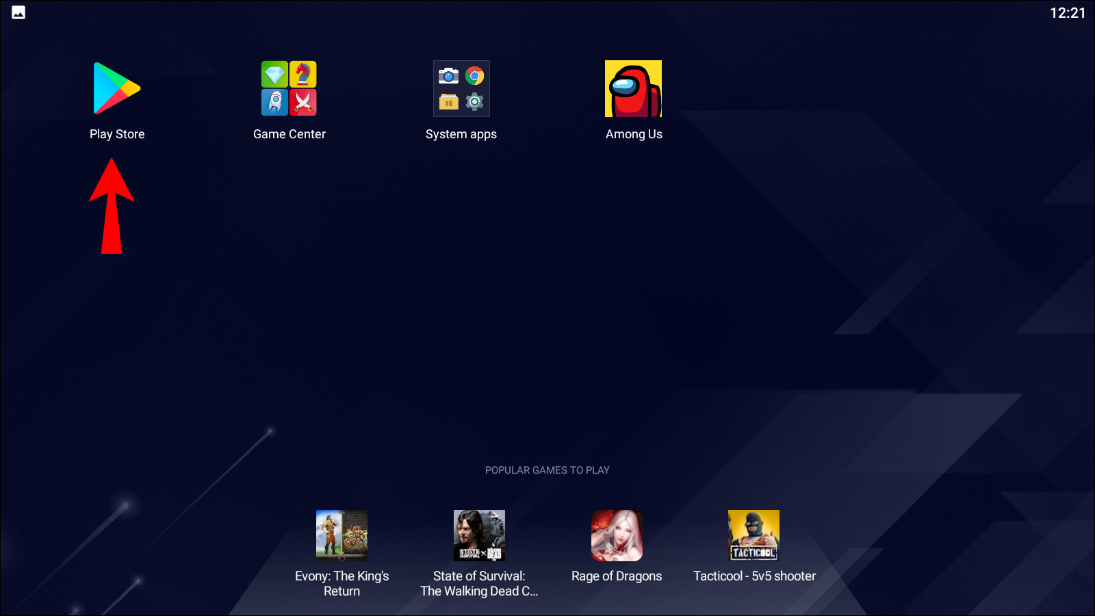Image resolution: width=1095 pixels, height=616 pixels.
Task: Click the "POPULAR GAMES TO PLAY" heading
Action: 547,470
